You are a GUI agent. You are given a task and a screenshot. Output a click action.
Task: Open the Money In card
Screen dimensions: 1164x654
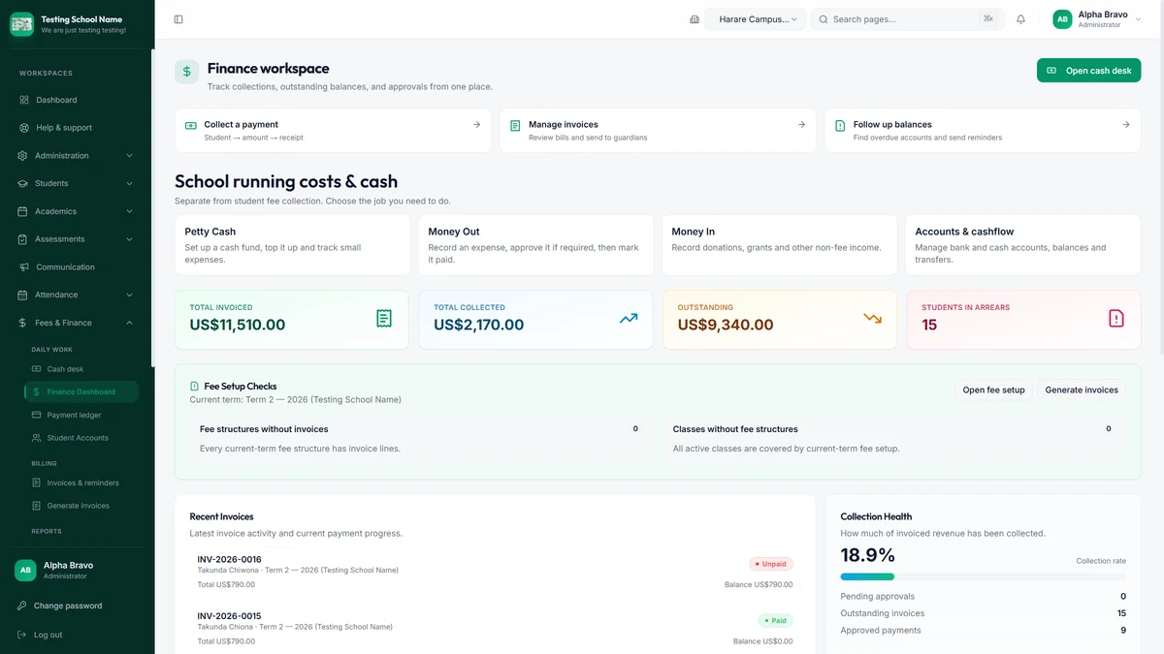(780, 245)
